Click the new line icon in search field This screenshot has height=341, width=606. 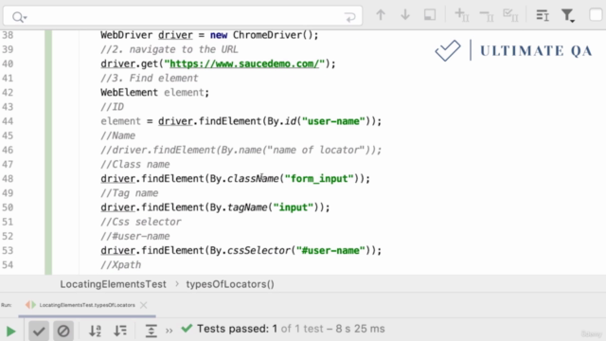point(349,17)
